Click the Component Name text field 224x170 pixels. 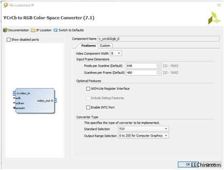pyautogui.click(x=158, y=39)
